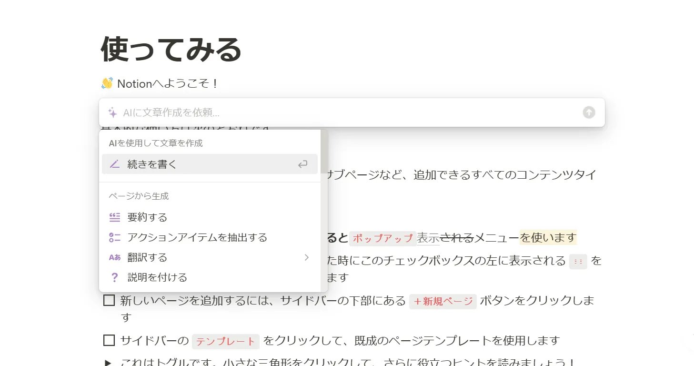Viewport: 694px width, 366px height.
Task: Select '続きを書く' menu option
Action: (x=210, y=164)
